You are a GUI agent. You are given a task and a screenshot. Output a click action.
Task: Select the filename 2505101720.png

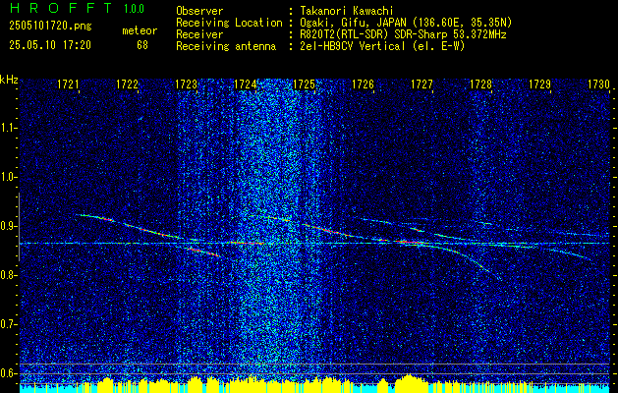click(50, 27)
